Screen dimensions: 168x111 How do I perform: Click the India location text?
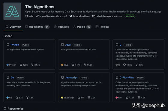click(x=31, y=16)
